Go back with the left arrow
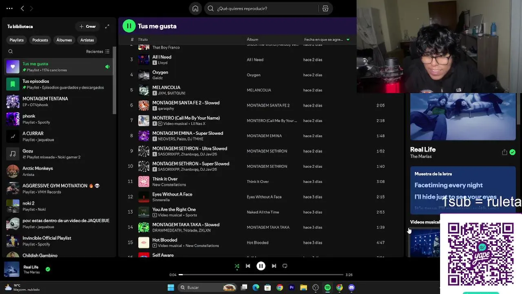This screenshot has width=522, height=294. point(22,8)
